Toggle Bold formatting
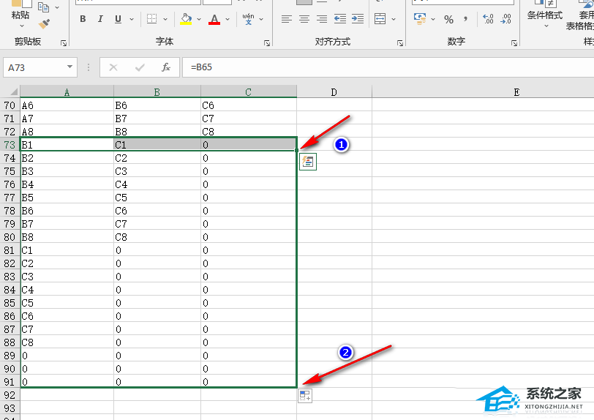Screen dimensions: 594x420 pyautogui.click(x=83, y=19)
